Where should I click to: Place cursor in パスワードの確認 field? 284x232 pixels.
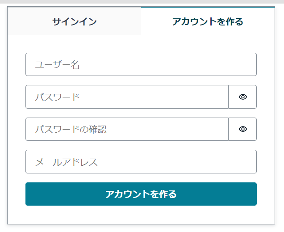127,129
